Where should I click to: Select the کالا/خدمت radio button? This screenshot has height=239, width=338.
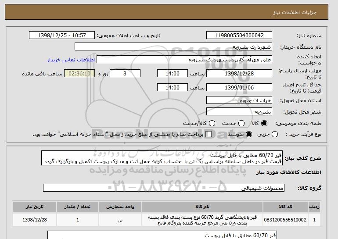coord(212,123)
